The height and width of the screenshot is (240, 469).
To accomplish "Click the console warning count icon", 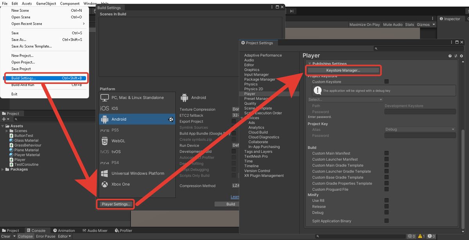I will tap(420, 236).
